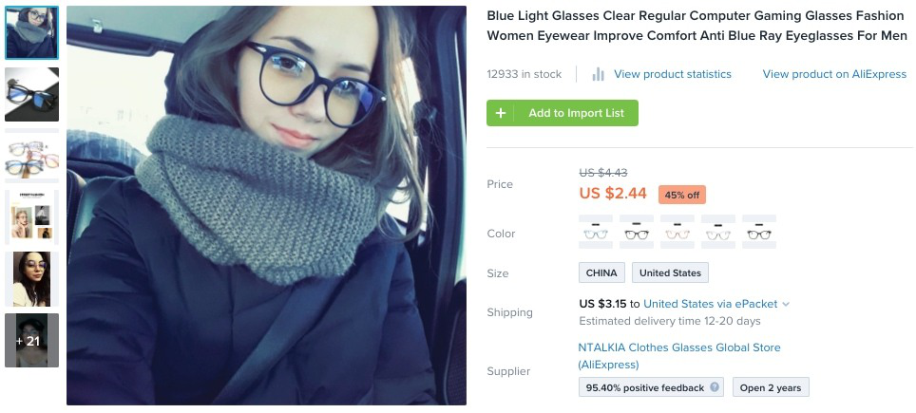This screenshot has height=413, width=916.
Task: Click the product statistics bar chart icon
Action: (599, 74)
